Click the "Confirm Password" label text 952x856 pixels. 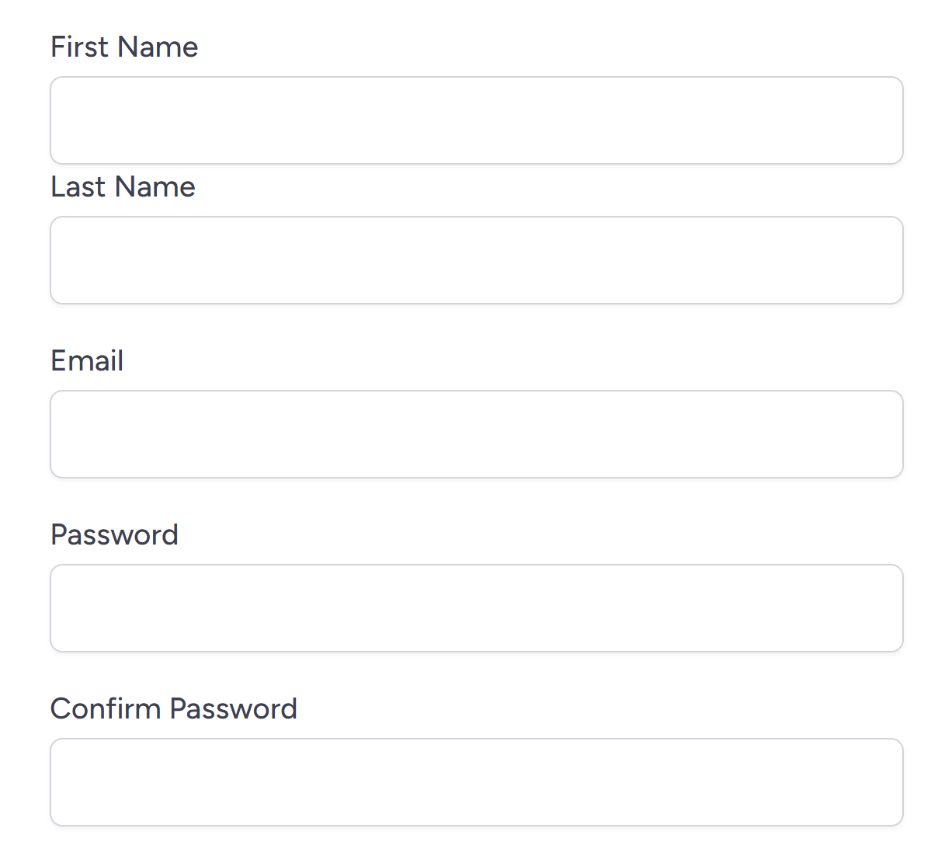coord(173,709)
